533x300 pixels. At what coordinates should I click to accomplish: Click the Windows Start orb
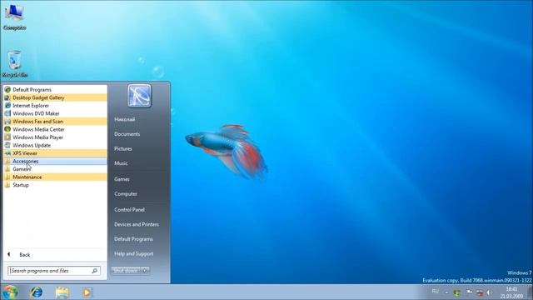[x=10, y=292]
